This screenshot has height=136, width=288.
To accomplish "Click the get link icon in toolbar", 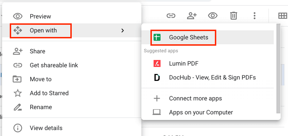I will coord(171,16).
